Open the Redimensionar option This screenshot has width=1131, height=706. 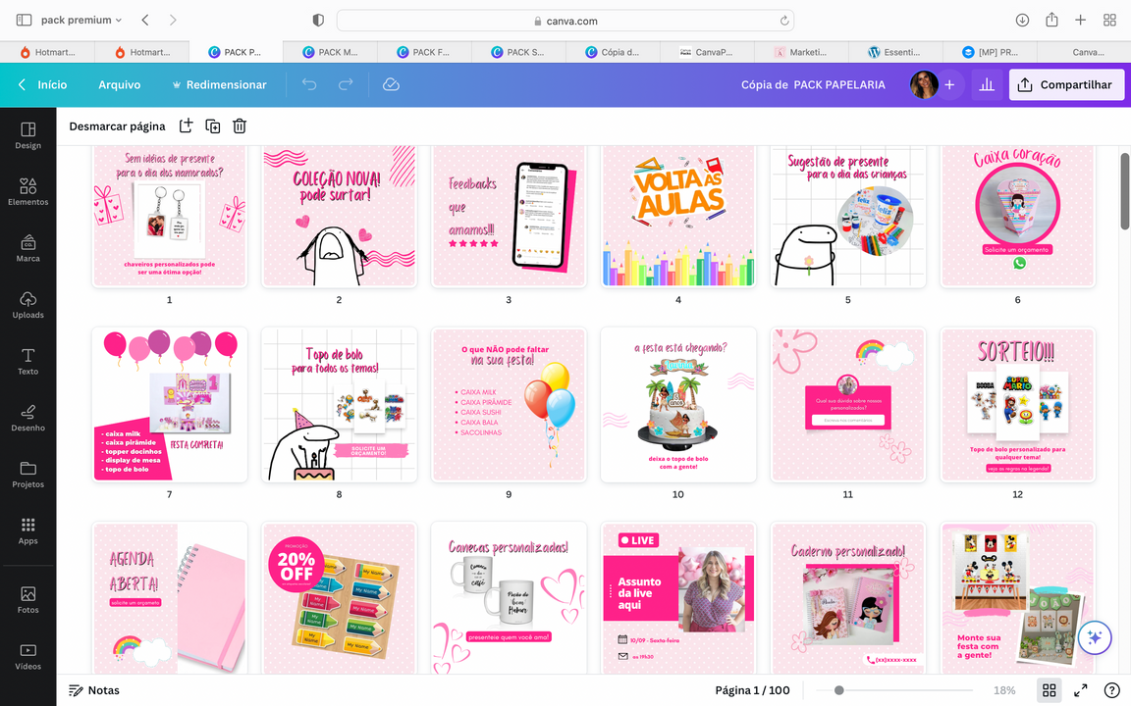(x=219, y=85)
